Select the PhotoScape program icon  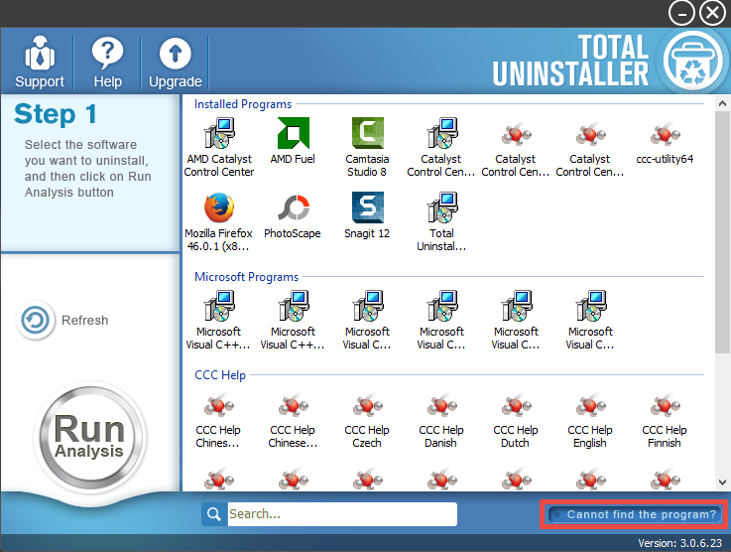293,209
